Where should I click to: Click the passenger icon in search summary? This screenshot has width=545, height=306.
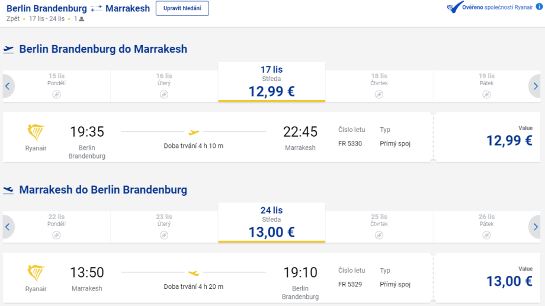pos(81,19)
